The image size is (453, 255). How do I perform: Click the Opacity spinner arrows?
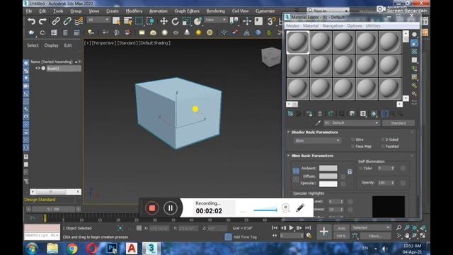[393, 183]
